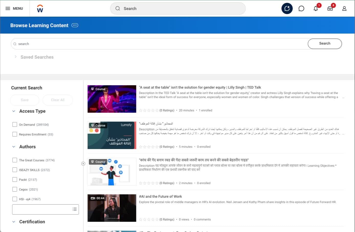The image size is (355, 232).
Task: Open the authors list prompt icon
Action: pos(74,209)
